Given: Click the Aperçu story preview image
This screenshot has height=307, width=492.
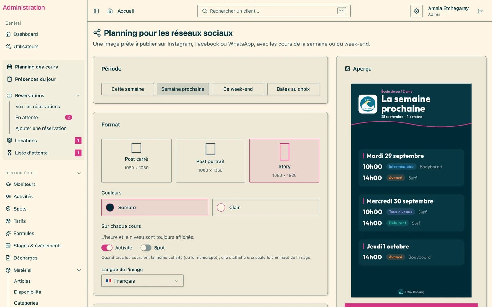Looking at the screenshot, I should click(411, 190).
